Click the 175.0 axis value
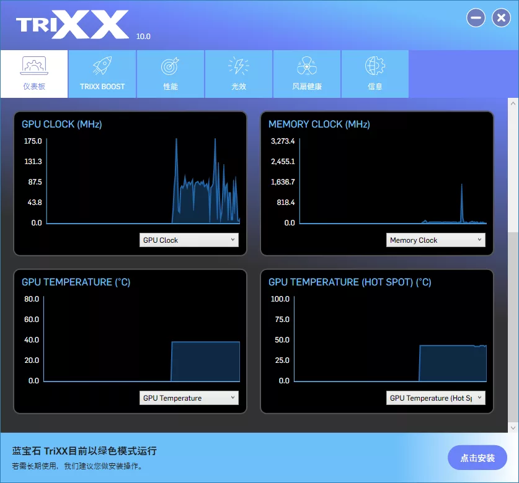 tap(33, 141)
